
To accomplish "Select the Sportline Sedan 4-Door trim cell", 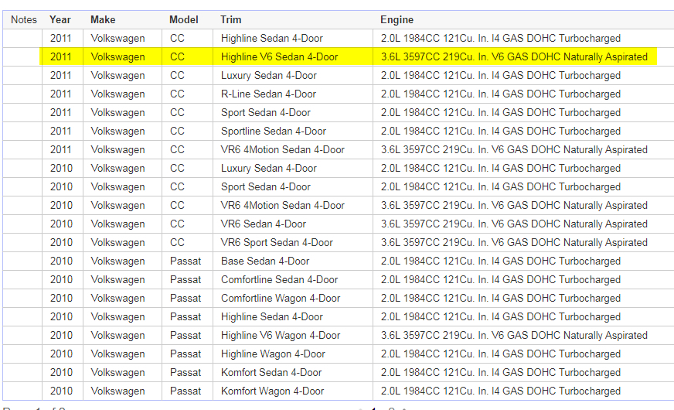I will pos(274,131).
